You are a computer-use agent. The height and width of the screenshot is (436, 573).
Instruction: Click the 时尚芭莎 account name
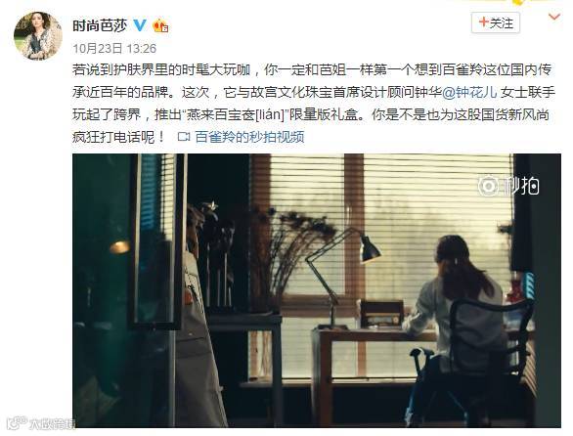tap(100, 26)
